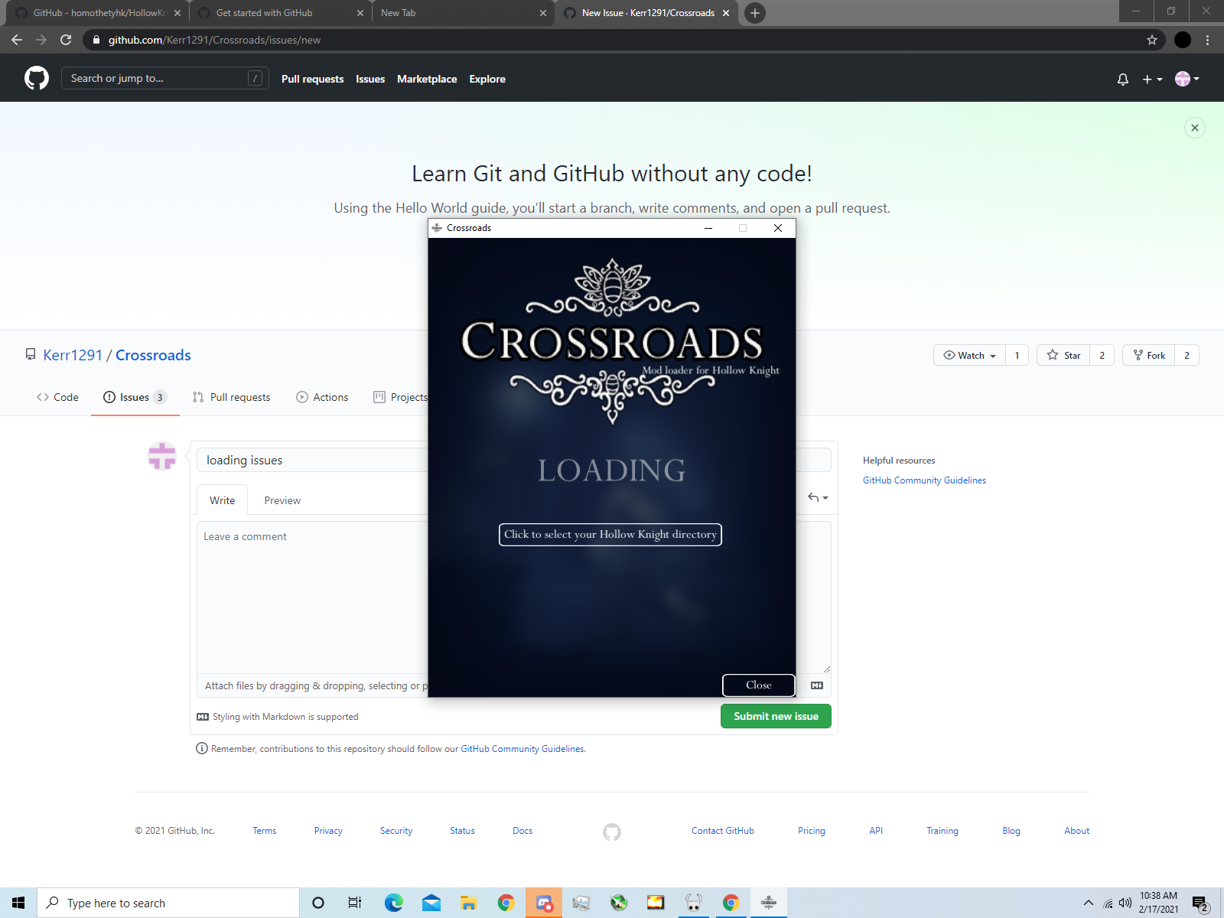Open Pull requests in GitHub header
This screenshot has width=1224, height=918.
click(312, 79)
